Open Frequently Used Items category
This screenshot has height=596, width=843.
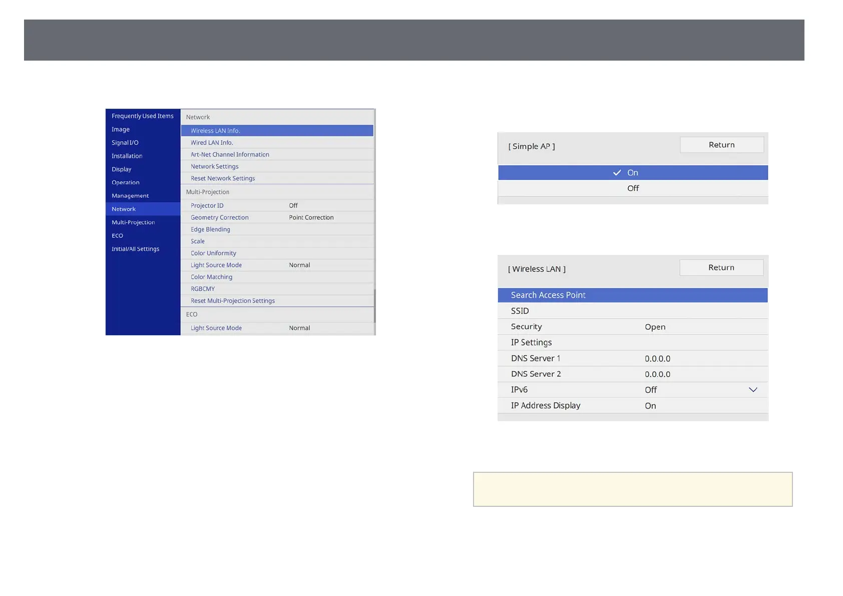click(143, 116)
